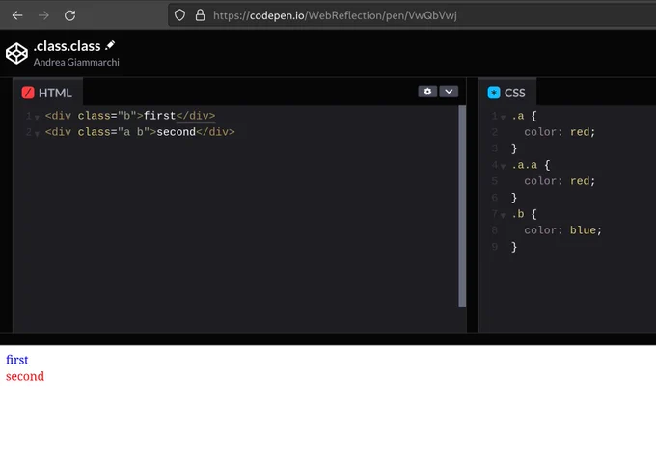The width and height of the screenshot is (656, 458).
Task: Click the word second in HTML code
Action: coord(177,132)
